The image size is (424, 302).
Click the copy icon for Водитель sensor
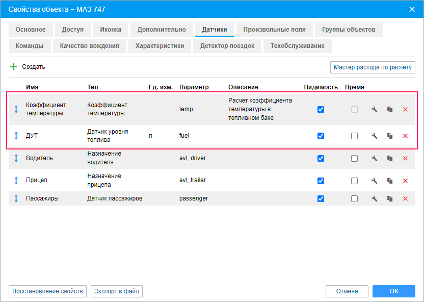coord(390,158)
